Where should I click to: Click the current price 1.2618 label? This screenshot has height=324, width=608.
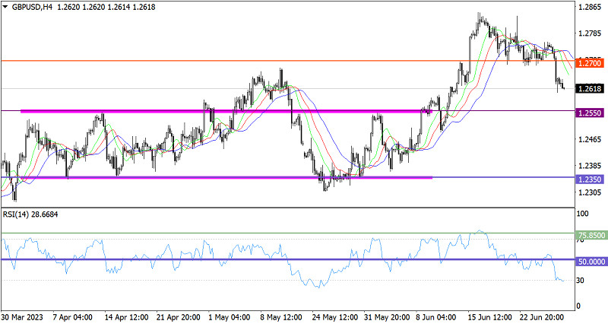tap(590, 88)
